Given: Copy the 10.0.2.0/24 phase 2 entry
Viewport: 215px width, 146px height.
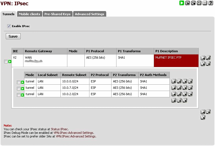Looking at the screenshot, I should [x=190, y=94].
